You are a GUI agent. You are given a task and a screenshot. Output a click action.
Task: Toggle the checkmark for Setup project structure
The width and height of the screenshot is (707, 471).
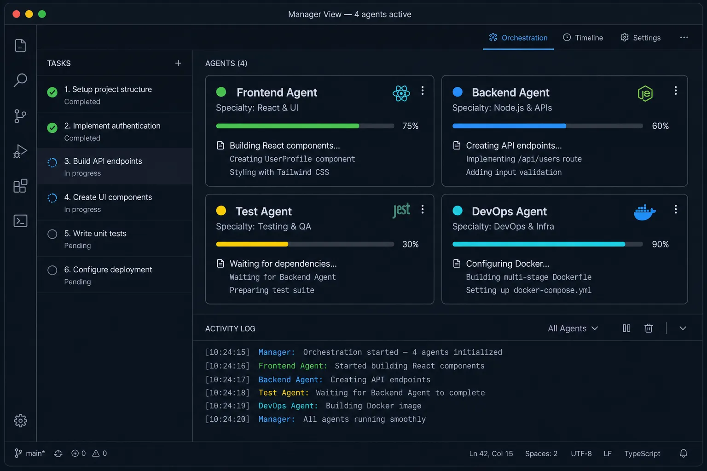(x=52, y=92)
